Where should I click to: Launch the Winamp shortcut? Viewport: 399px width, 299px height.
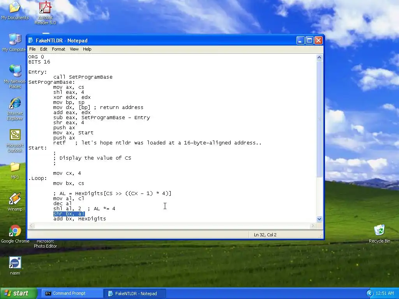(15, 202)
